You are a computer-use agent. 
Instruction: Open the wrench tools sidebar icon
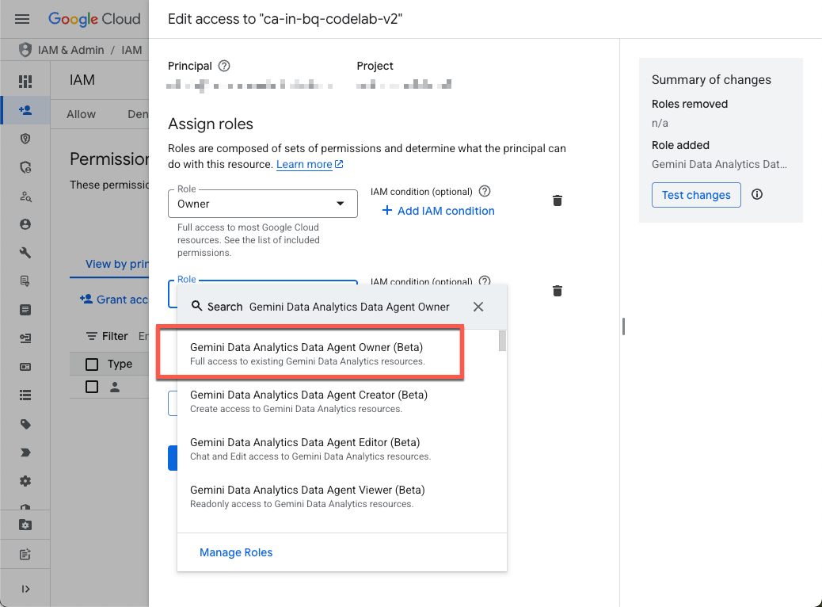click(x=25, y=253)
